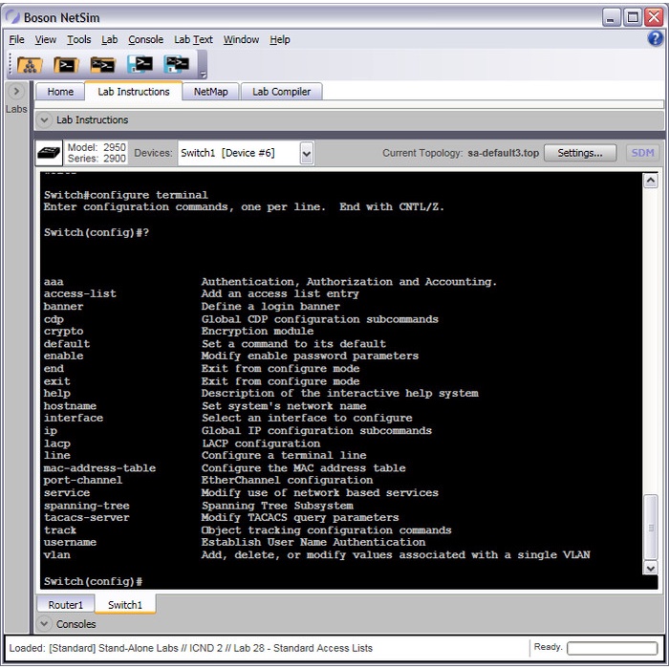This screenshot has height=669, width=669.
Task: Expand the Labs side panel
Action: point(16,92)
